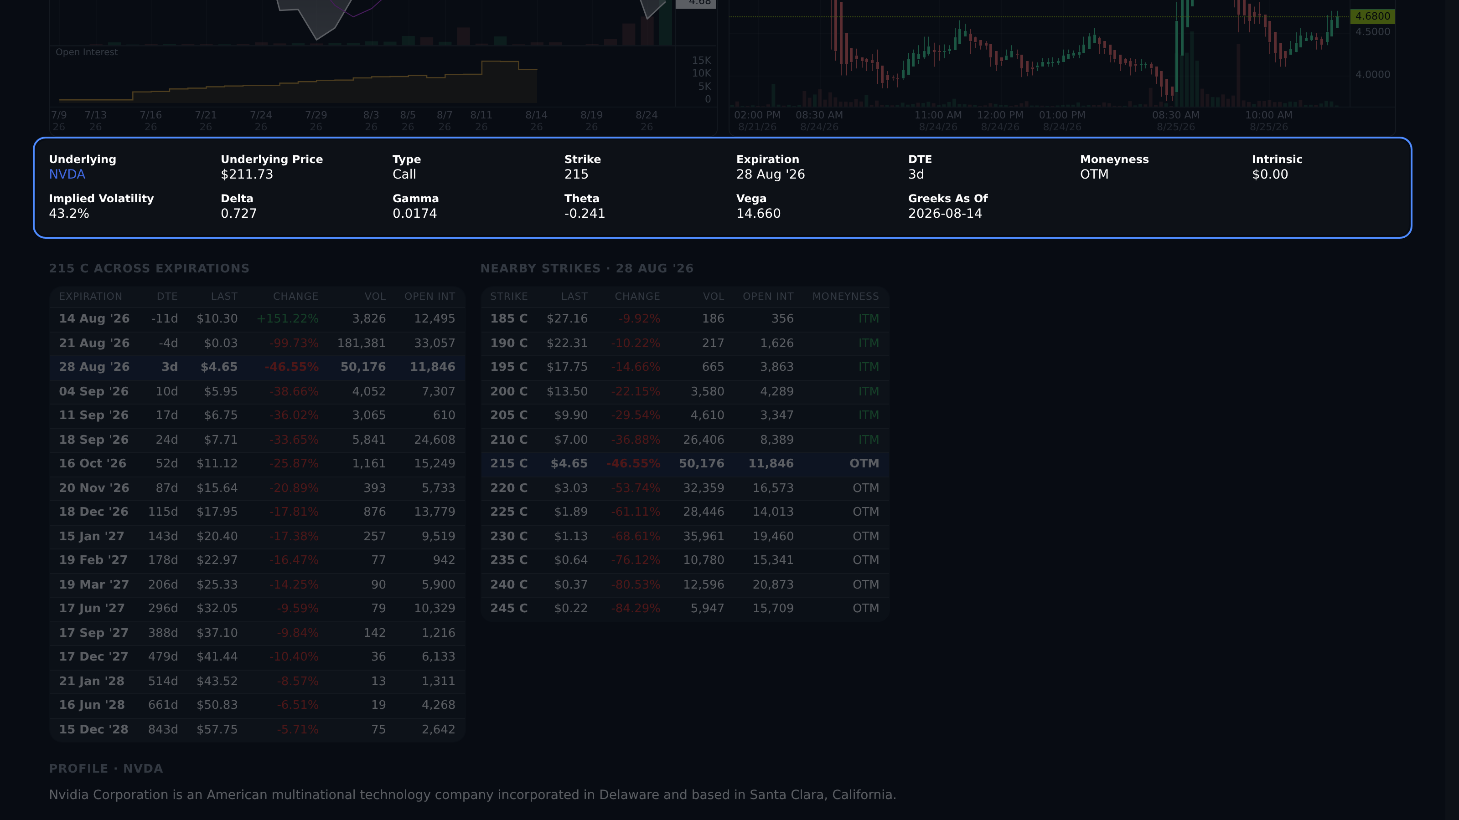Screen dimensions: 1459x820
Task: Click the 19 Mar '27 expiration row
Action: tap(257, 584)
